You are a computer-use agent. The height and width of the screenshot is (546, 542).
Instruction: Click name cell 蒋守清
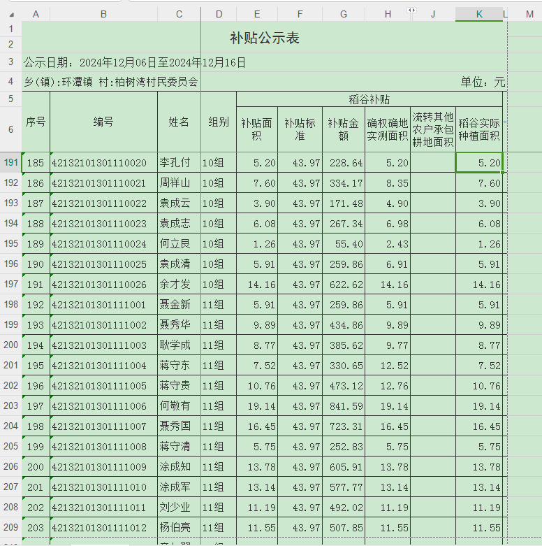point(180,446)
